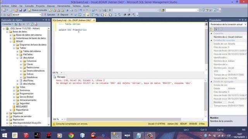Open the Ayuda menu
This screenshot has height=139, width=248.
point(86,6)
